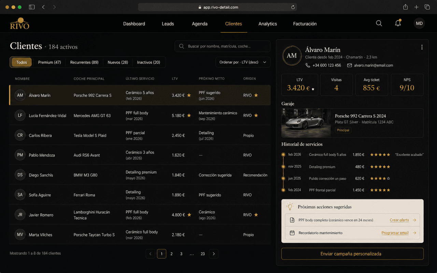Image resolution: width=437 pixels, height=273 pixels.
Task: Go back with the browser back arrow
Action: point(43,7)
